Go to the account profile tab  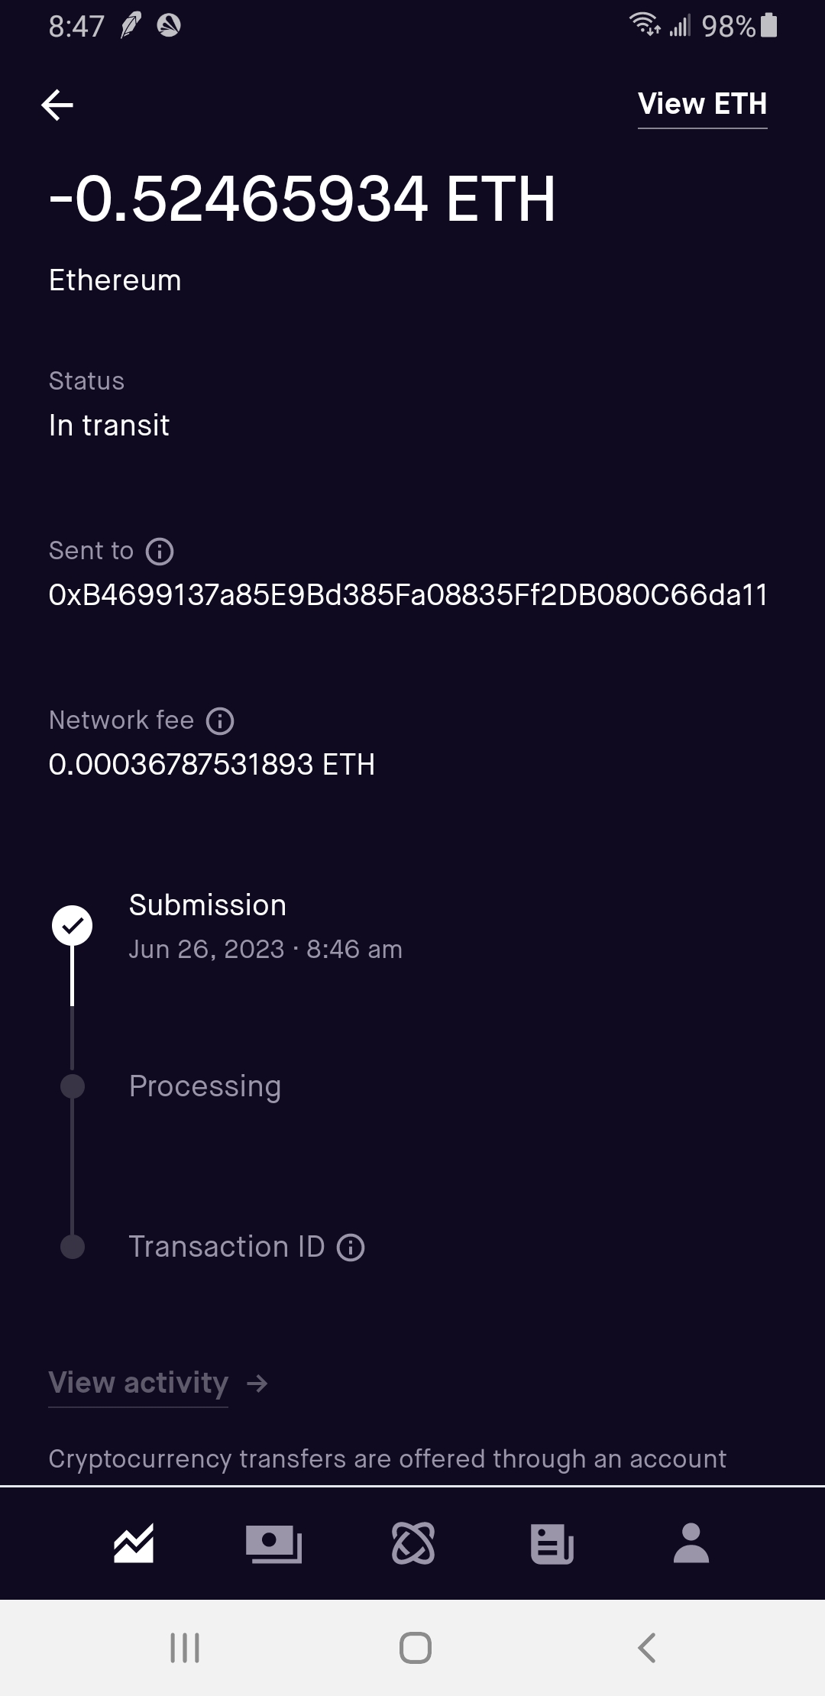pos(691,1543)
